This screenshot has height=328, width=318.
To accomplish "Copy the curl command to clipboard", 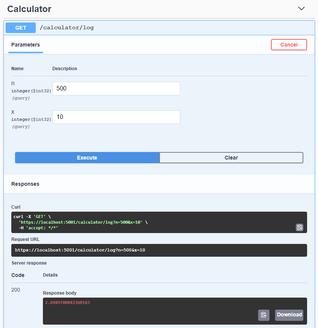I will [300, 227].
